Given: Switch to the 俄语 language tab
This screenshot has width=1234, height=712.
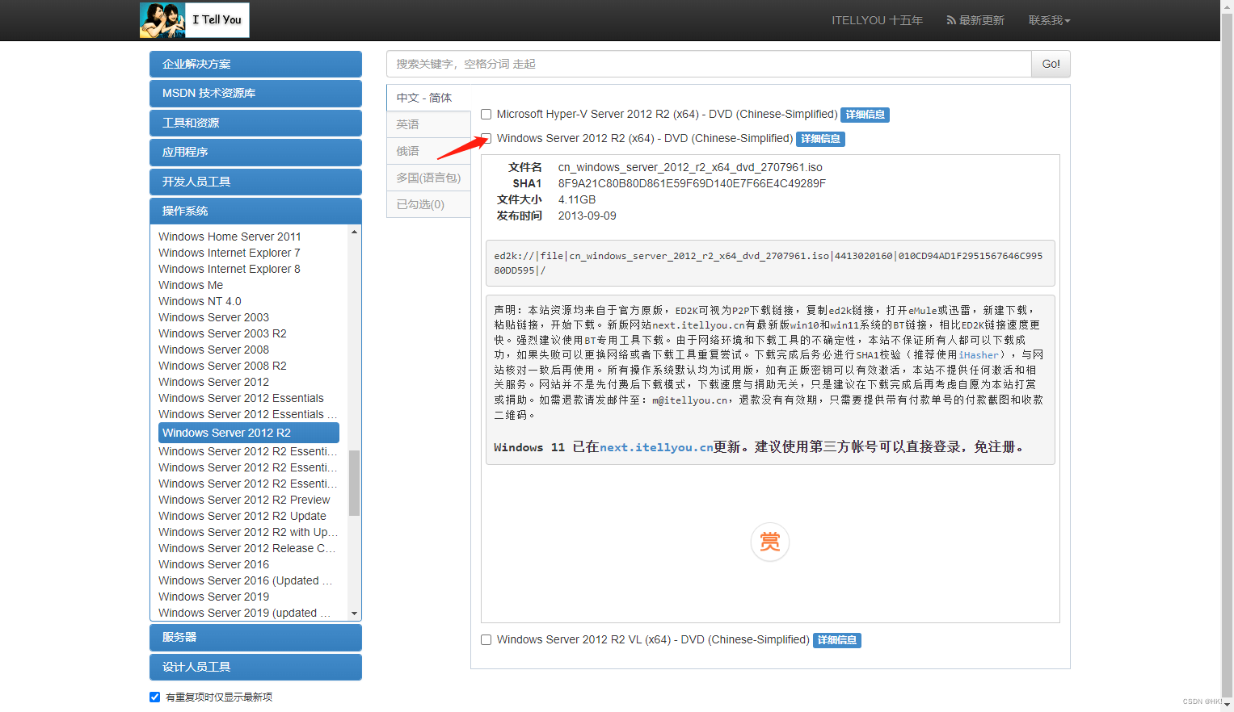Looking at the screenshot, I should [x=428, y=151].
